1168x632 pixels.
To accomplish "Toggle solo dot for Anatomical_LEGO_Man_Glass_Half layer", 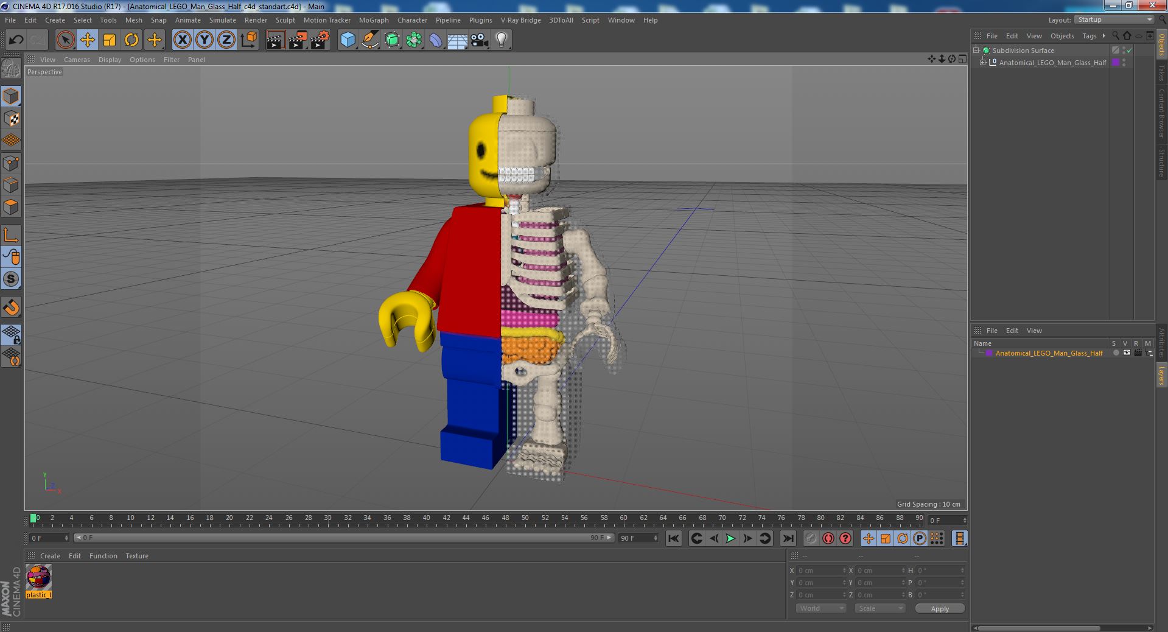I will tap(1116, 353).
